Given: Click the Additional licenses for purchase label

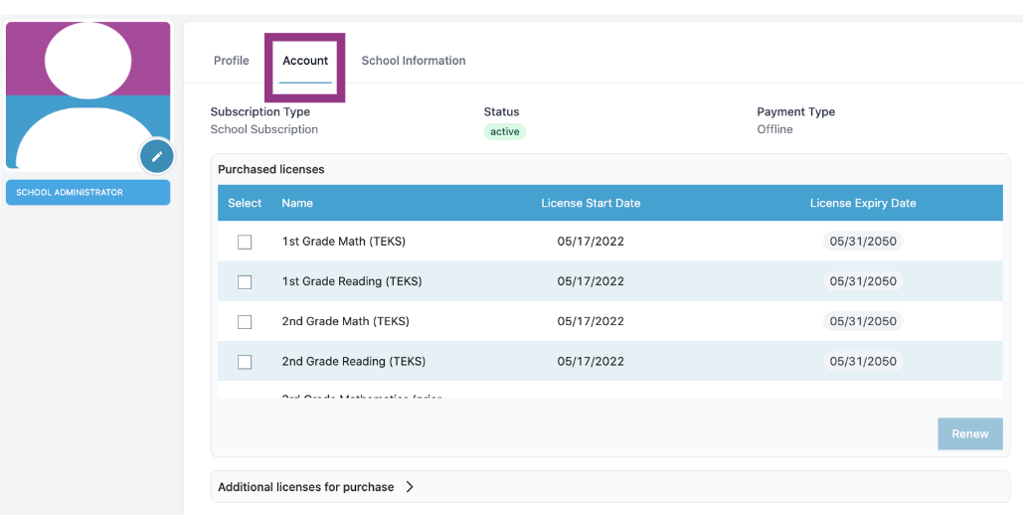Looking at the screenshot, I should (x=305, y=487).
